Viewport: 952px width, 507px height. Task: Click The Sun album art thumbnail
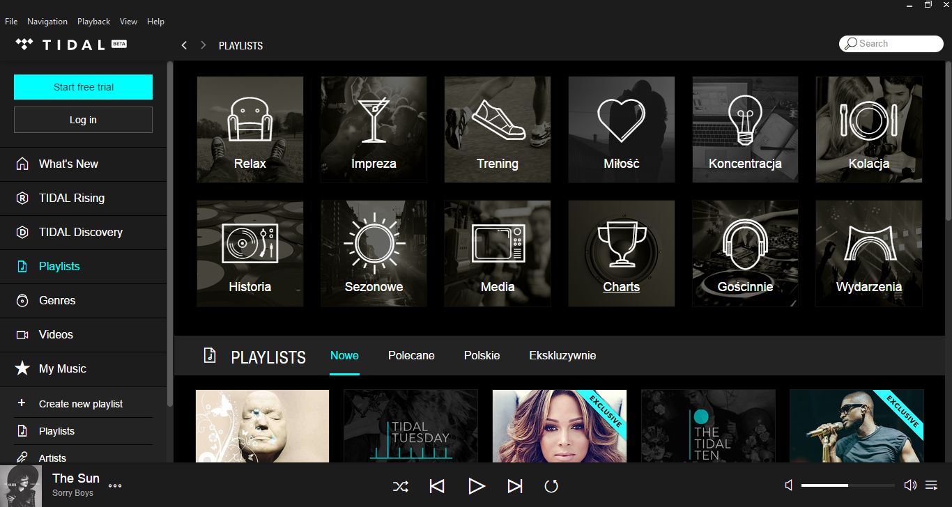(21, 485)
